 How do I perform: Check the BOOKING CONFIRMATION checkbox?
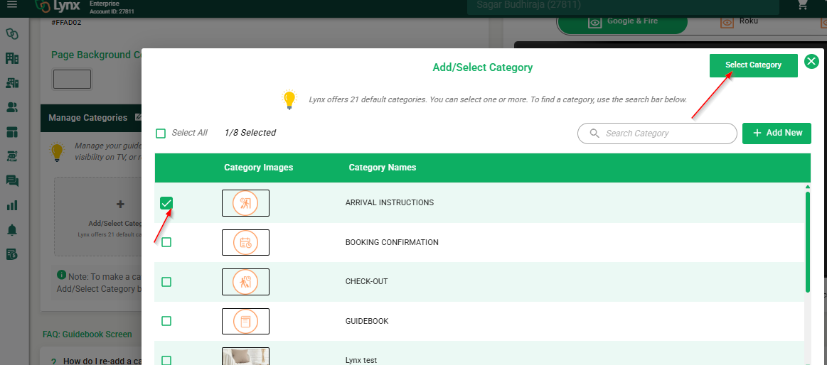[166, 242]
